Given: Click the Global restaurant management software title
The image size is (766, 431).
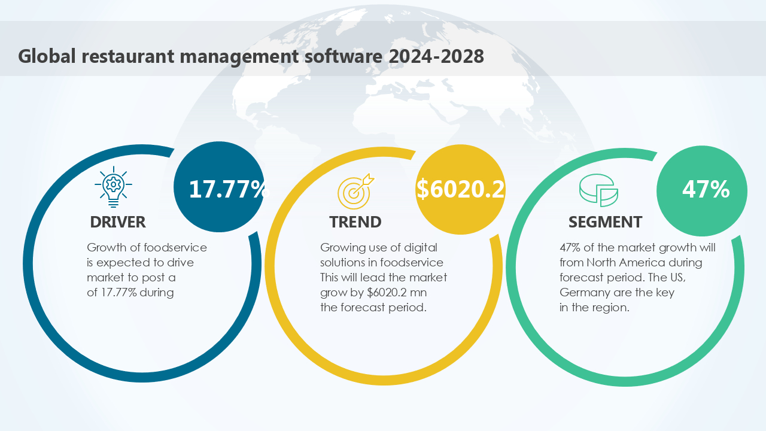Looking at the screenshot, I should [x=251, y=56].
